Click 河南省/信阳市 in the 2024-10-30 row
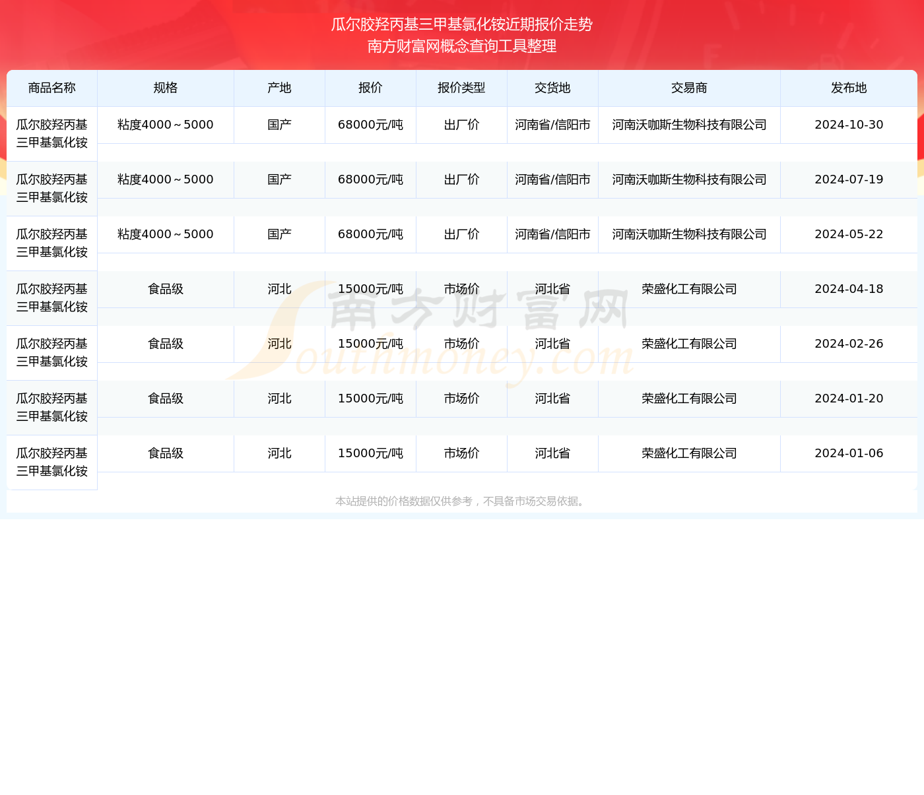Viewport: 924px width, 795px height. [553, 125]
